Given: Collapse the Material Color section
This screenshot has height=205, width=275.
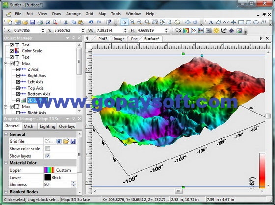Looking at the screenshot, I should tap(6, 163).
